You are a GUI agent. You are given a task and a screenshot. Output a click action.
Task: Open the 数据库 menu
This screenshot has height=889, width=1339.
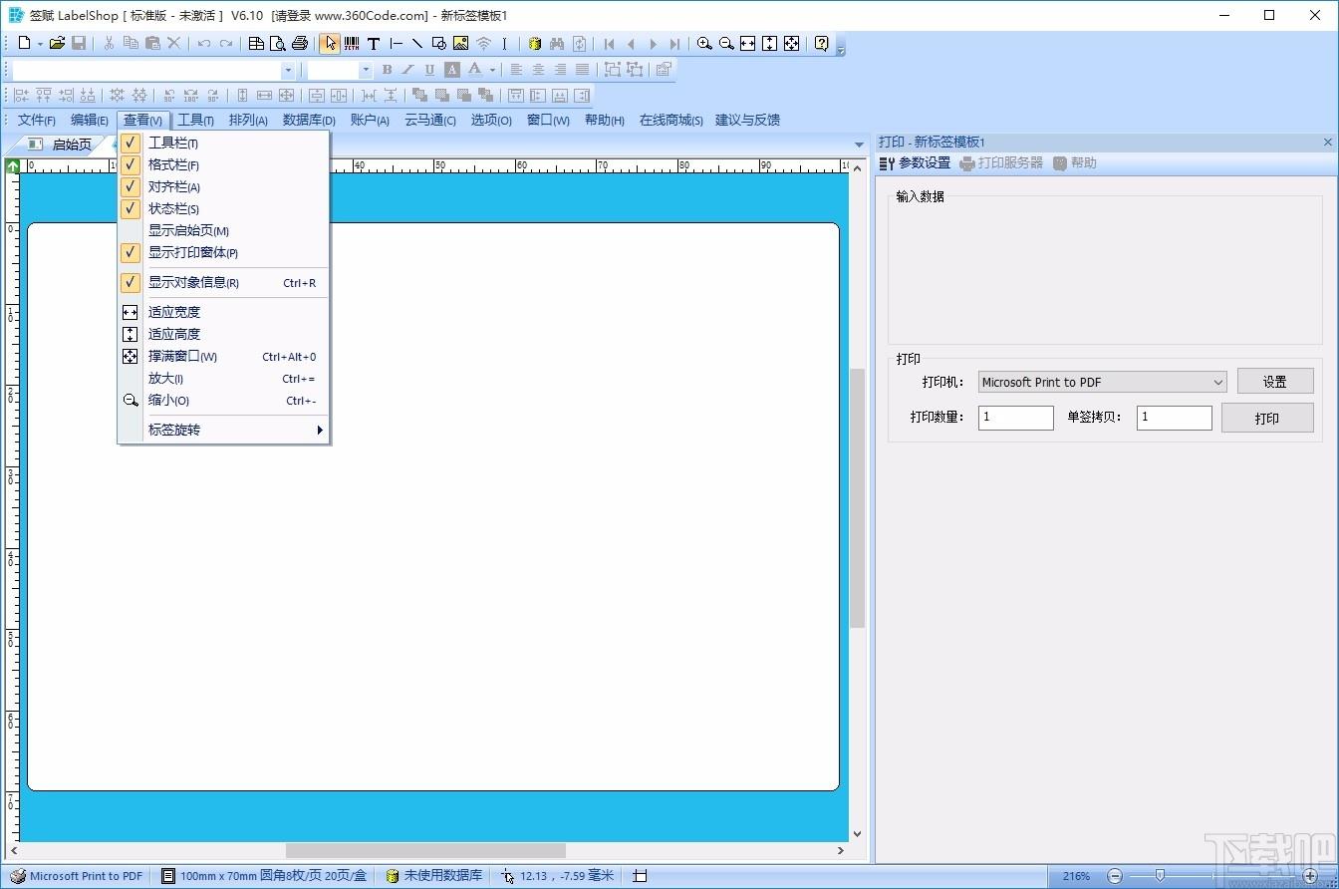(x=309, y=121)
